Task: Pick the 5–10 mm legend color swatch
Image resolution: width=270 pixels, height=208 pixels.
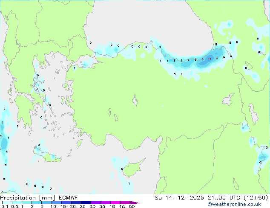Action: point(46,202)
